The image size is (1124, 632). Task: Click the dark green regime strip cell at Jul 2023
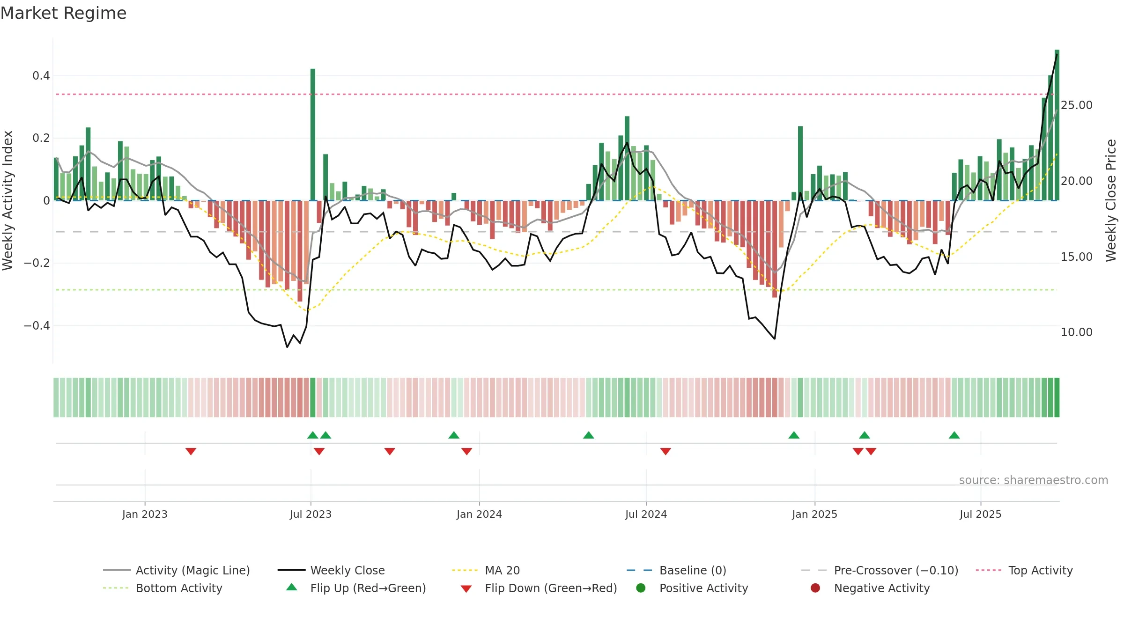pyautogui.click(x=313, y=397)
